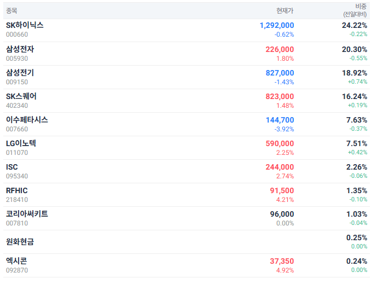Select stock code 007660
Viewport: 377px width, 284px height.
click(x=17, y=129)
